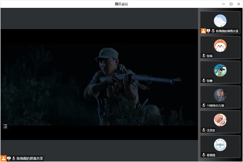Screen dimensions: 243x162
Task: Click muted microphone icon next to 汪贤忠
Action: (x=204, y=130)
